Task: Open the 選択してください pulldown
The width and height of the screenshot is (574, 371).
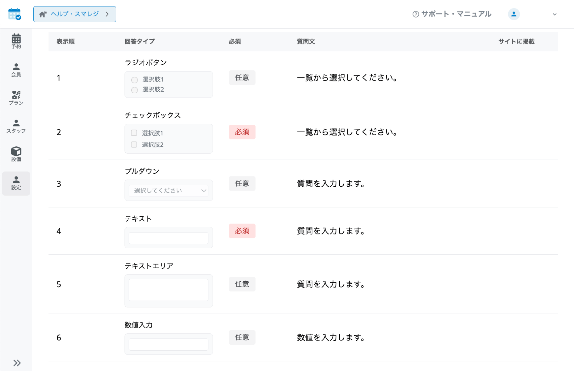Action: click(x=168, y=191)
